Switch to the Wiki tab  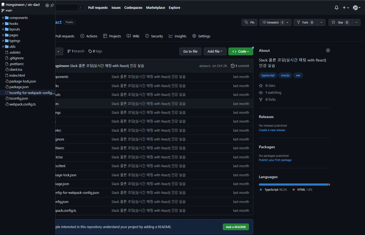(x=133, y=36)
